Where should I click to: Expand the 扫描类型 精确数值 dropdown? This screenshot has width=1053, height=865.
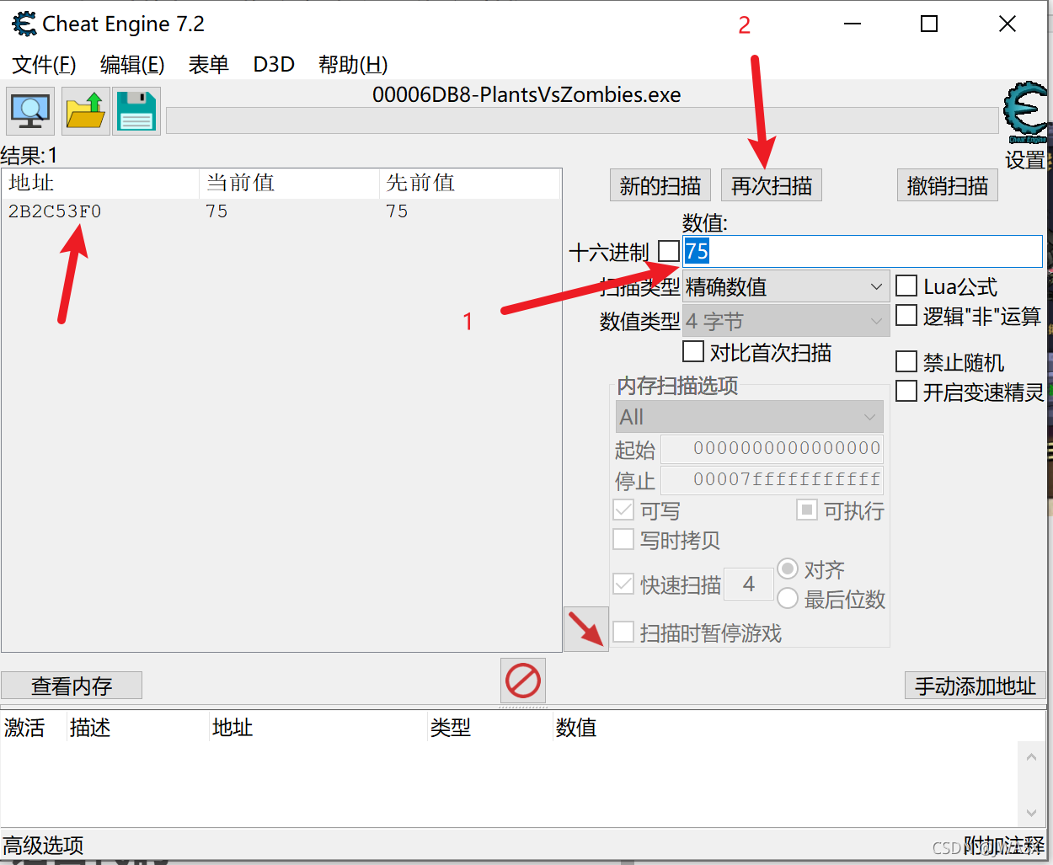tap(786, 286)
